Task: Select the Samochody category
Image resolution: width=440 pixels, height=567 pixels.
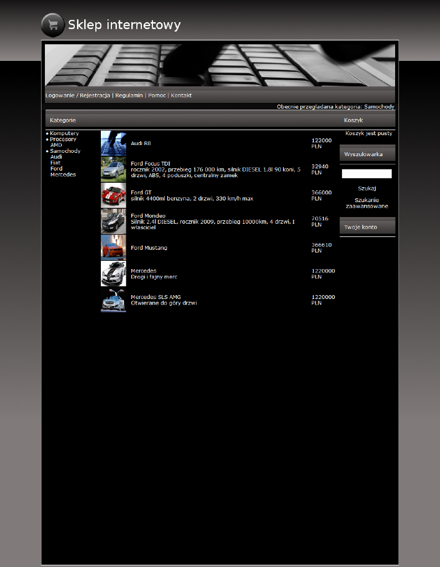Action: pyautogui.click(x=65, y=151)
